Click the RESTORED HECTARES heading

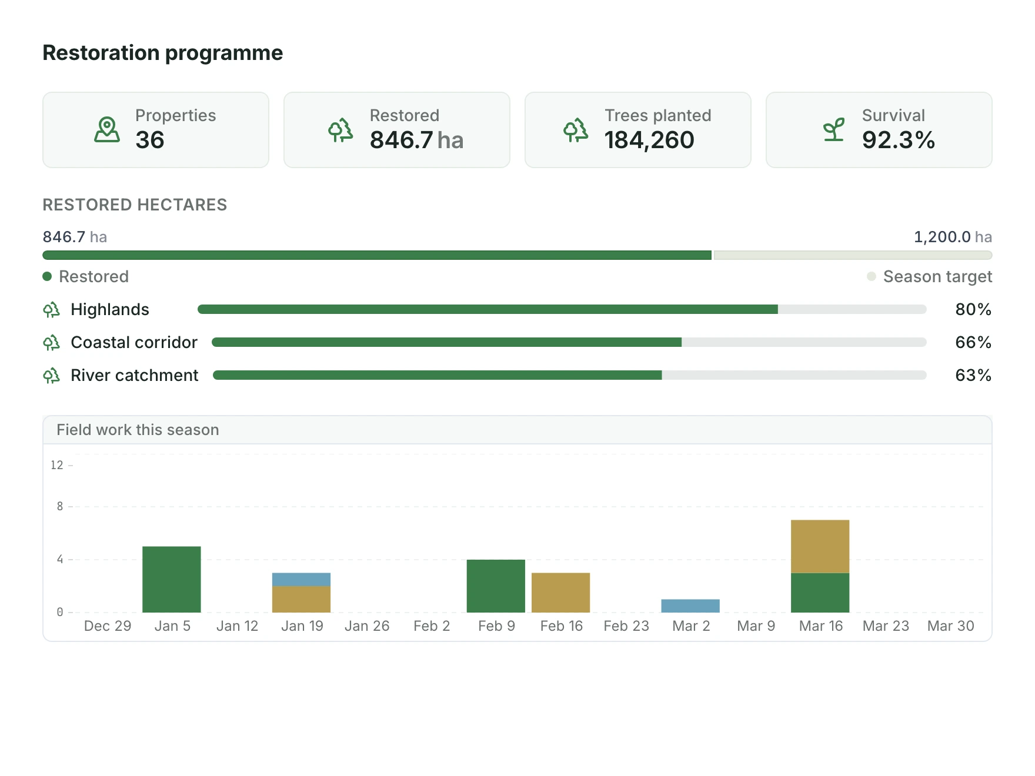click(x=135, y=205)
